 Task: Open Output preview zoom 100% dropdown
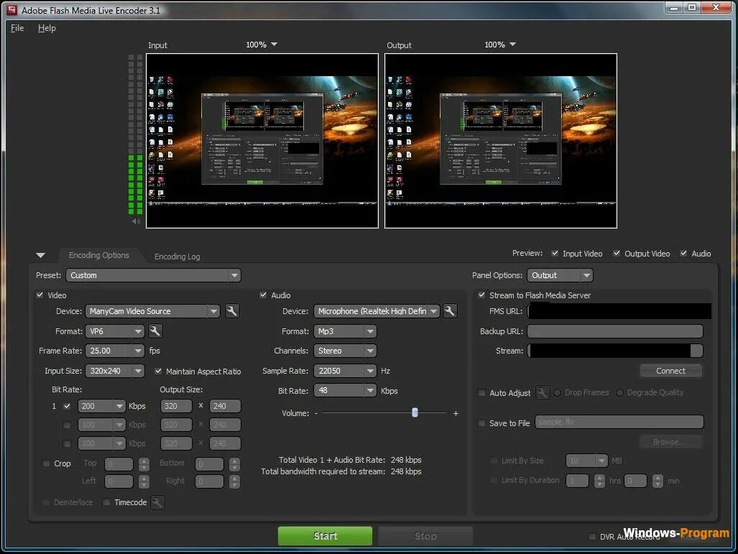coord(500,45)
